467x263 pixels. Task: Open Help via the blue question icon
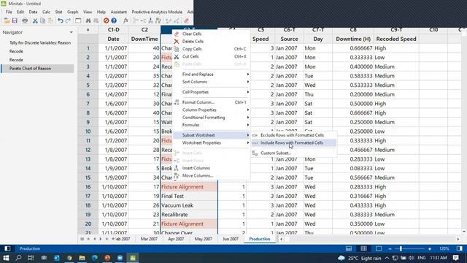click(114, 20)
